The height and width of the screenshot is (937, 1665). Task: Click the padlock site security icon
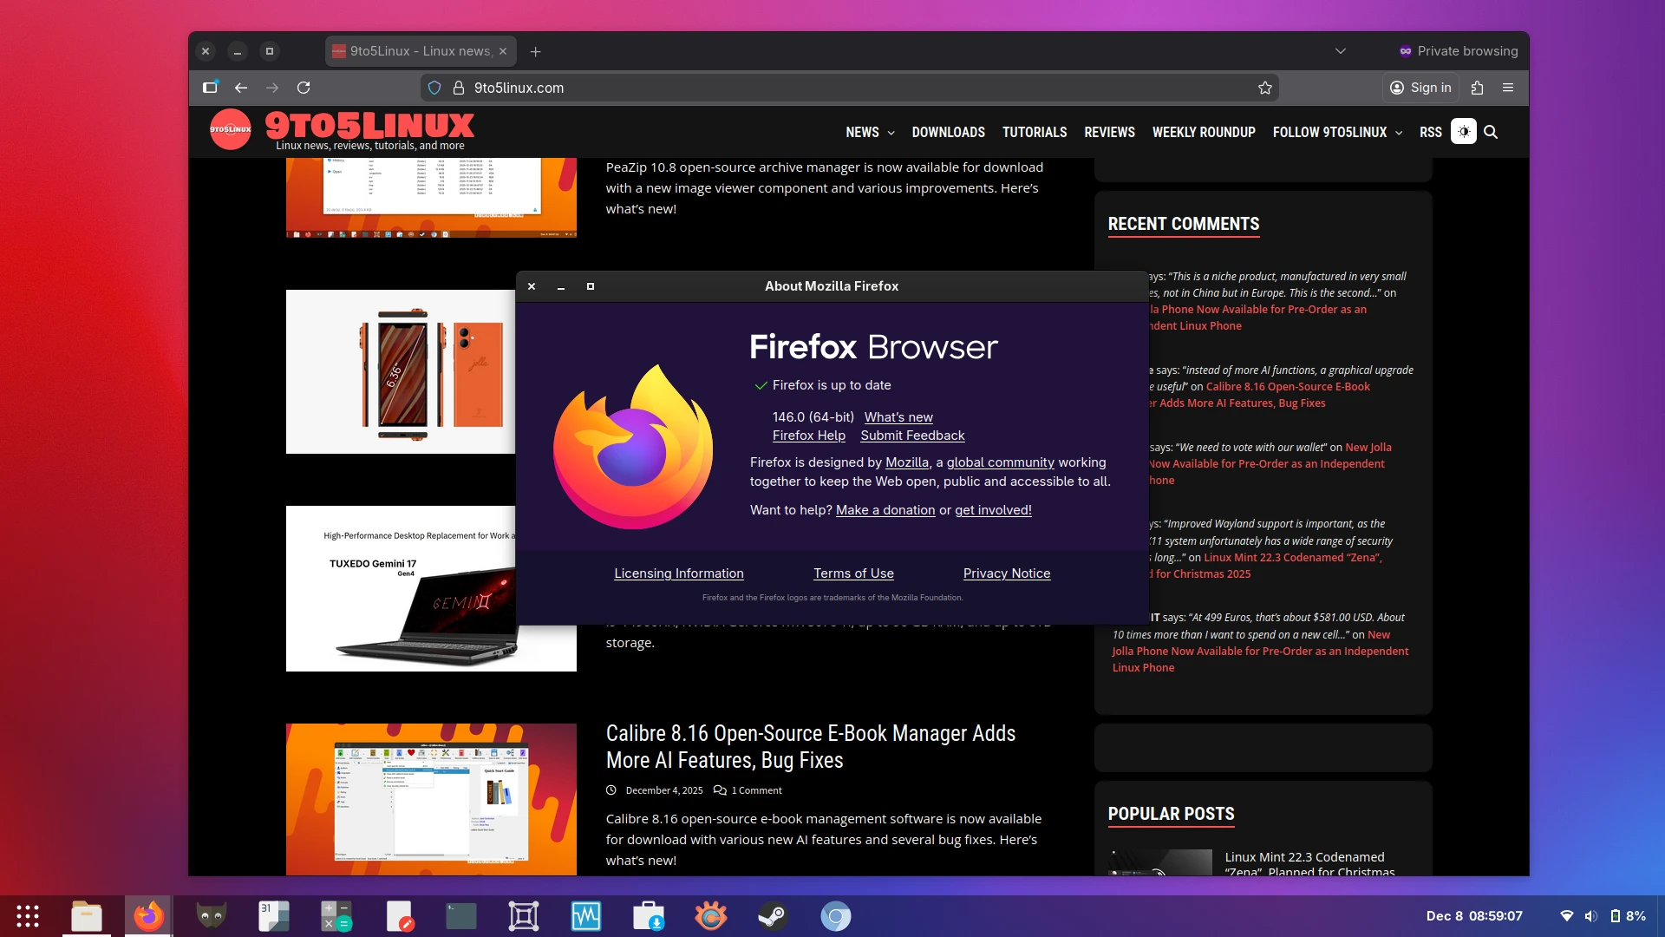coord(457,88)
